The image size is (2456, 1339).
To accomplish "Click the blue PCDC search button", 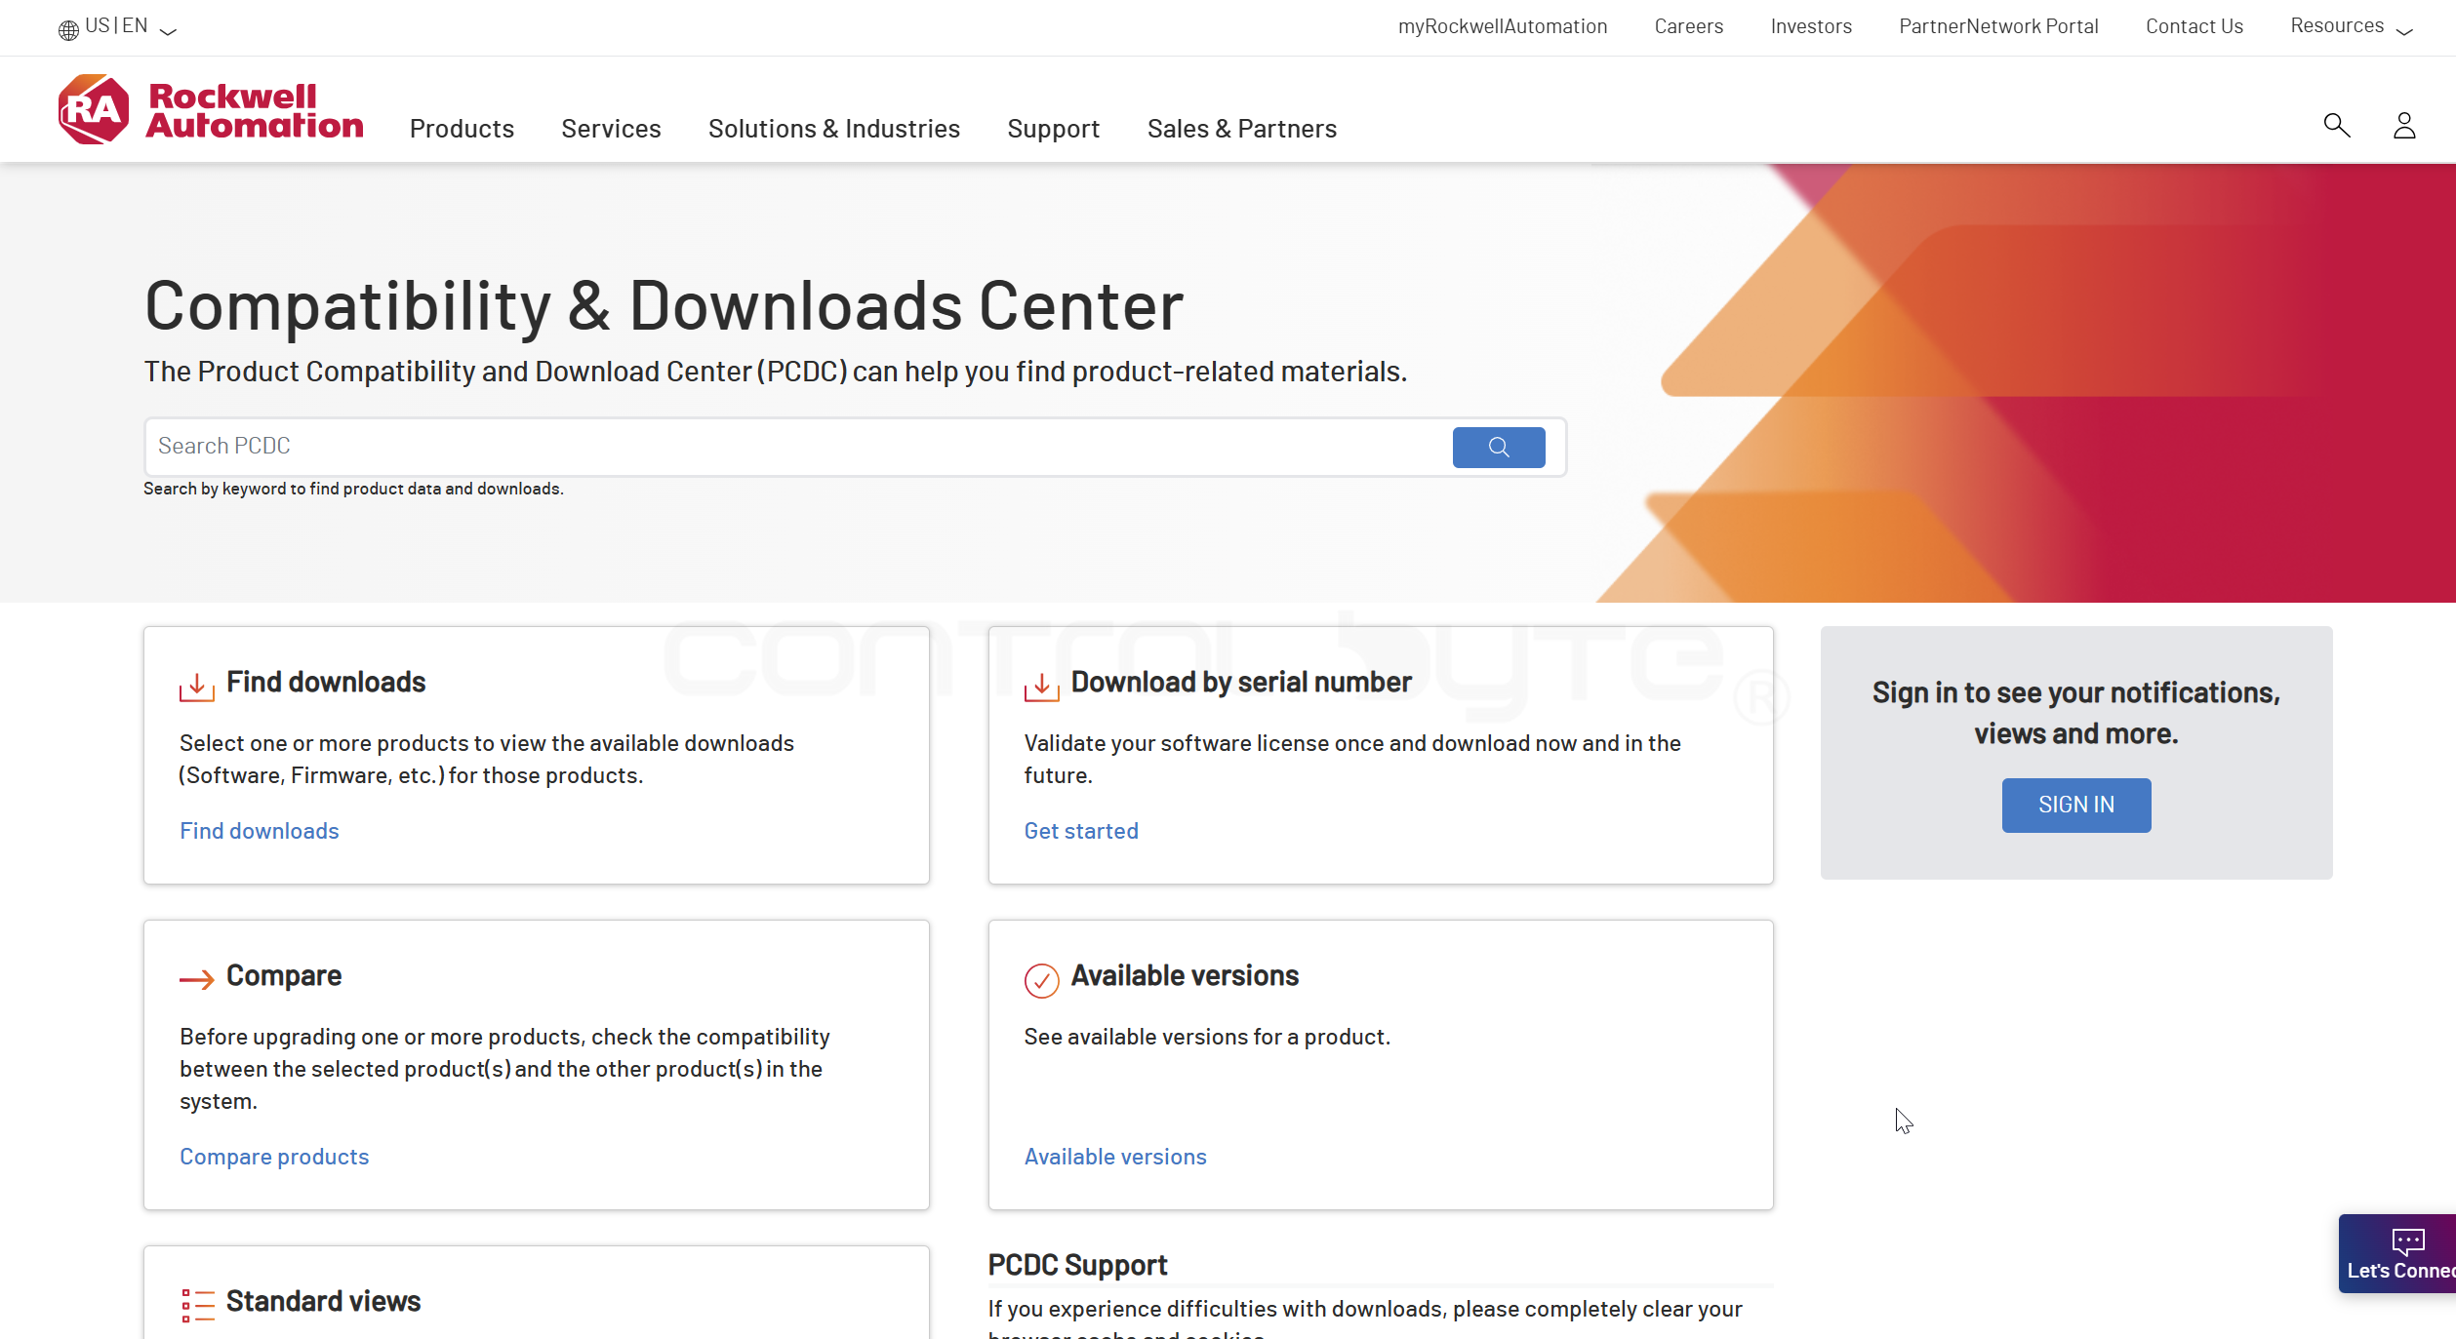I will pos(1499,447).
